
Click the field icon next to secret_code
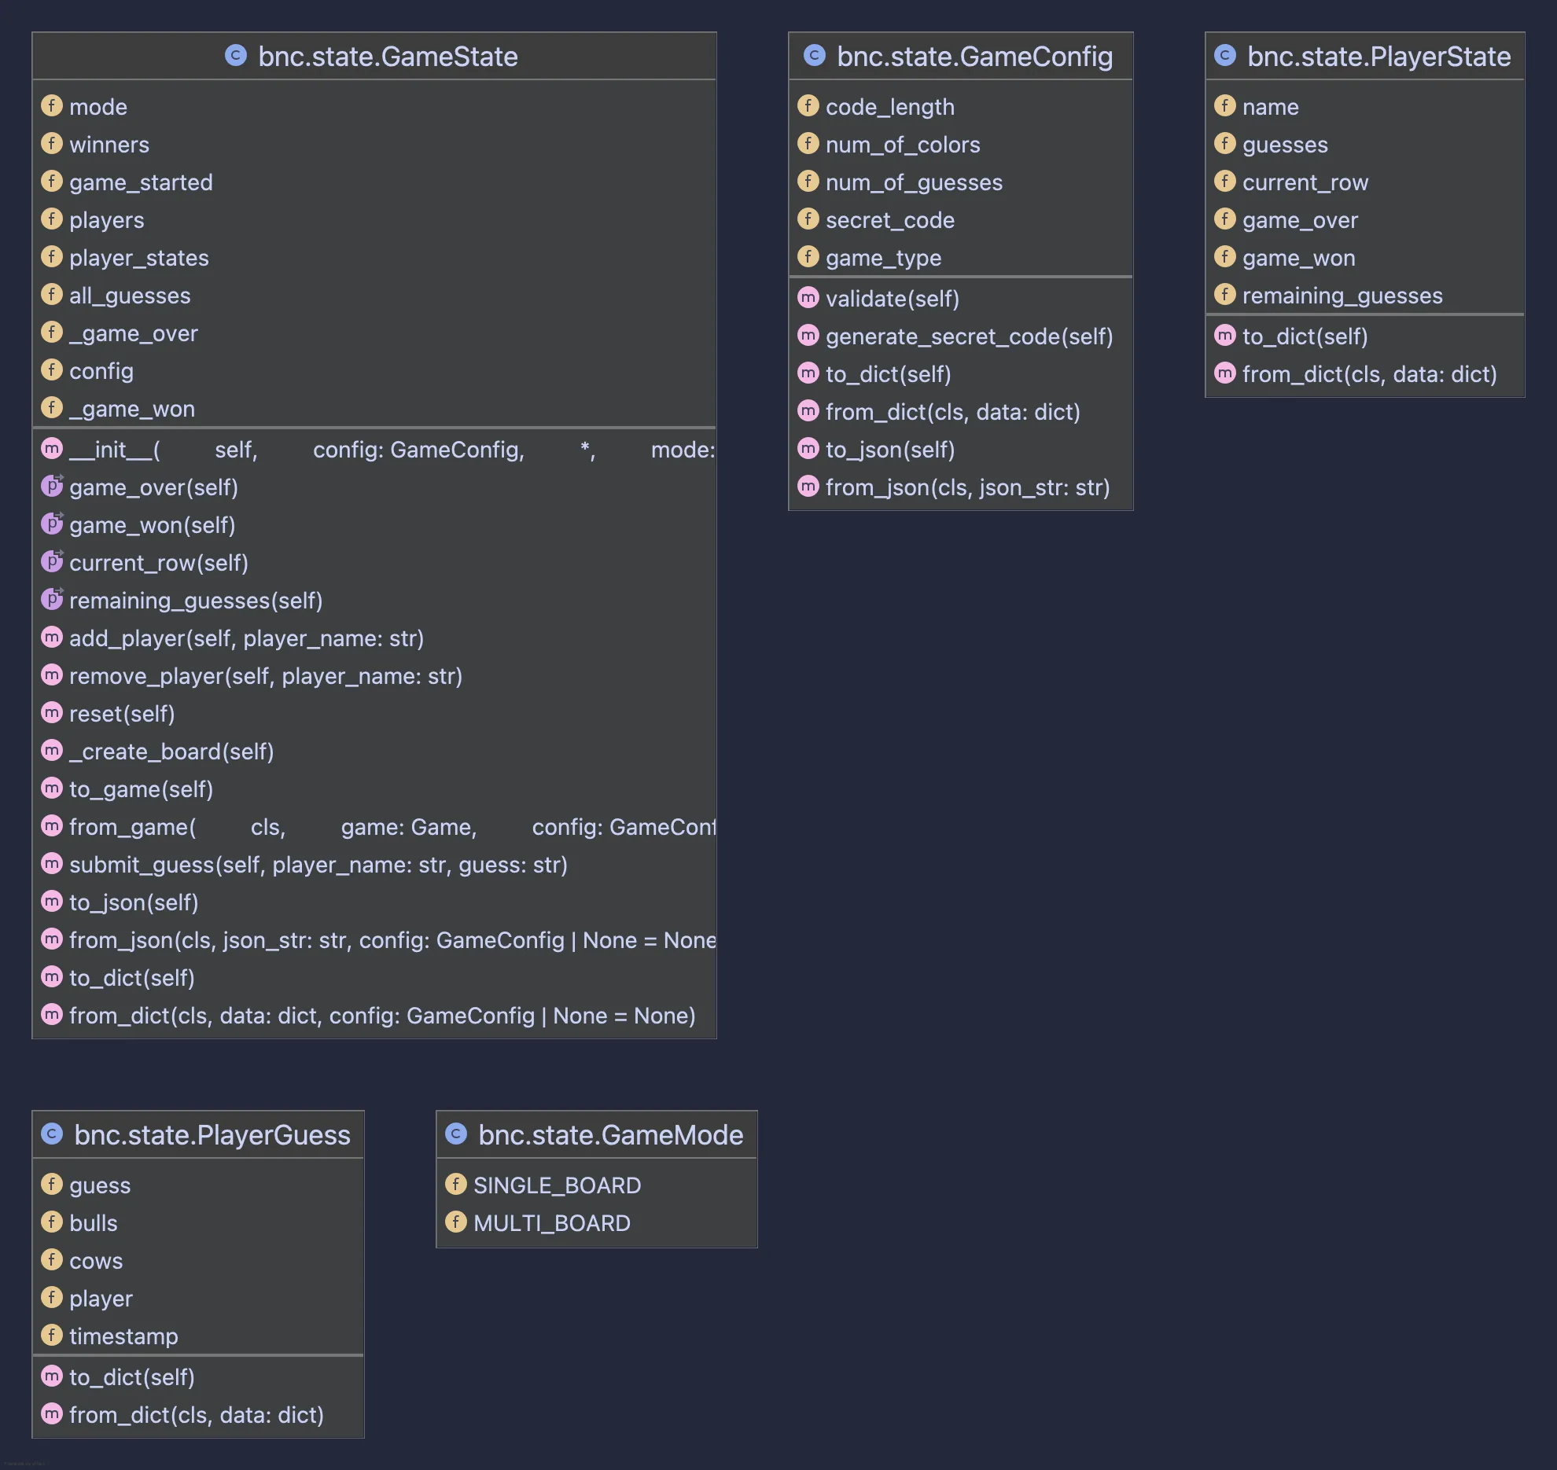pos(808,219)
